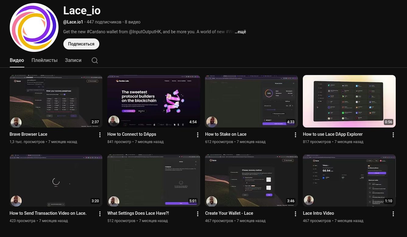Click the Подписаться subscribe button

[x=81, y=44]
